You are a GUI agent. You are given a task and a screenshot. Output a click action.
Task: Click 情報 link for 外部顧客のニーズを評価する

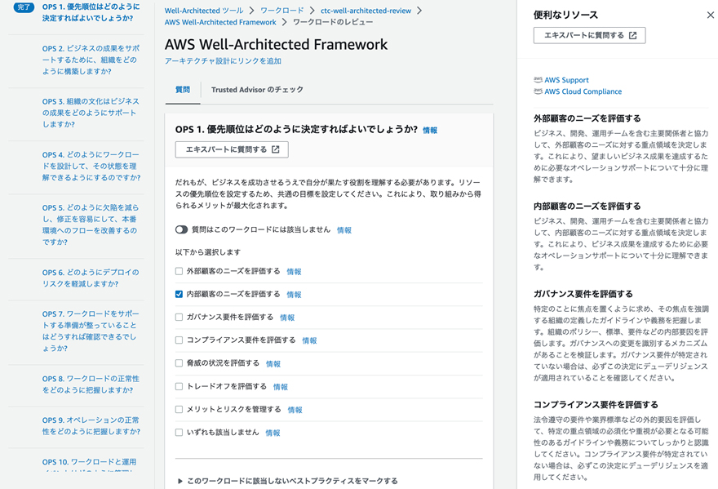pyautogui.click(x=294, y=272)
